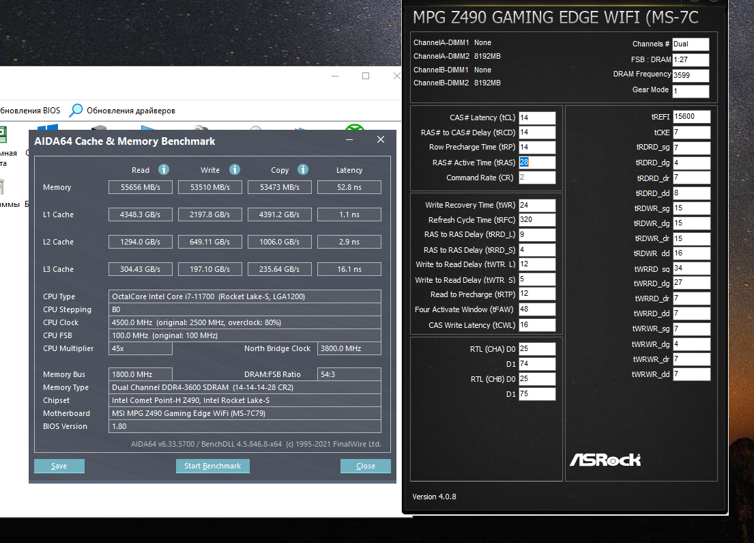Screen dimensions: 754x543
Task: Click the Motherboard value MSI MPG Z490
Action: (245, 413)
